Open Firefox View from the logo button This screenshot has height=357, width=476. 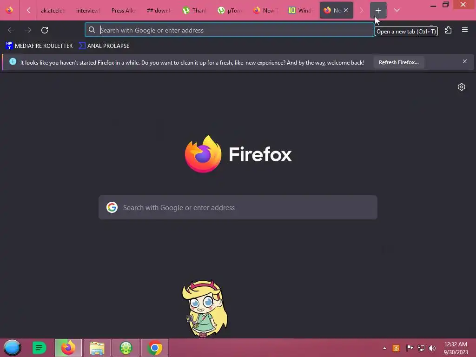click(9, 10)
